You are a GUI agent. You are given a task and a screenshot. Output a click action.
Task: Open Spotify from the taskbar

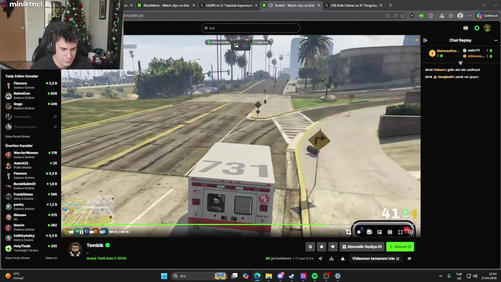(x=315, y=276)
